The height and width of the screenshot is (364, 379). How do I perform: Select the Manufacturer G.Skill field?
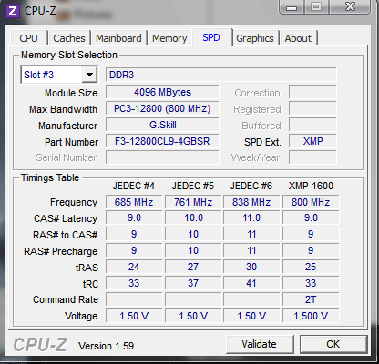tap(162, 125)
